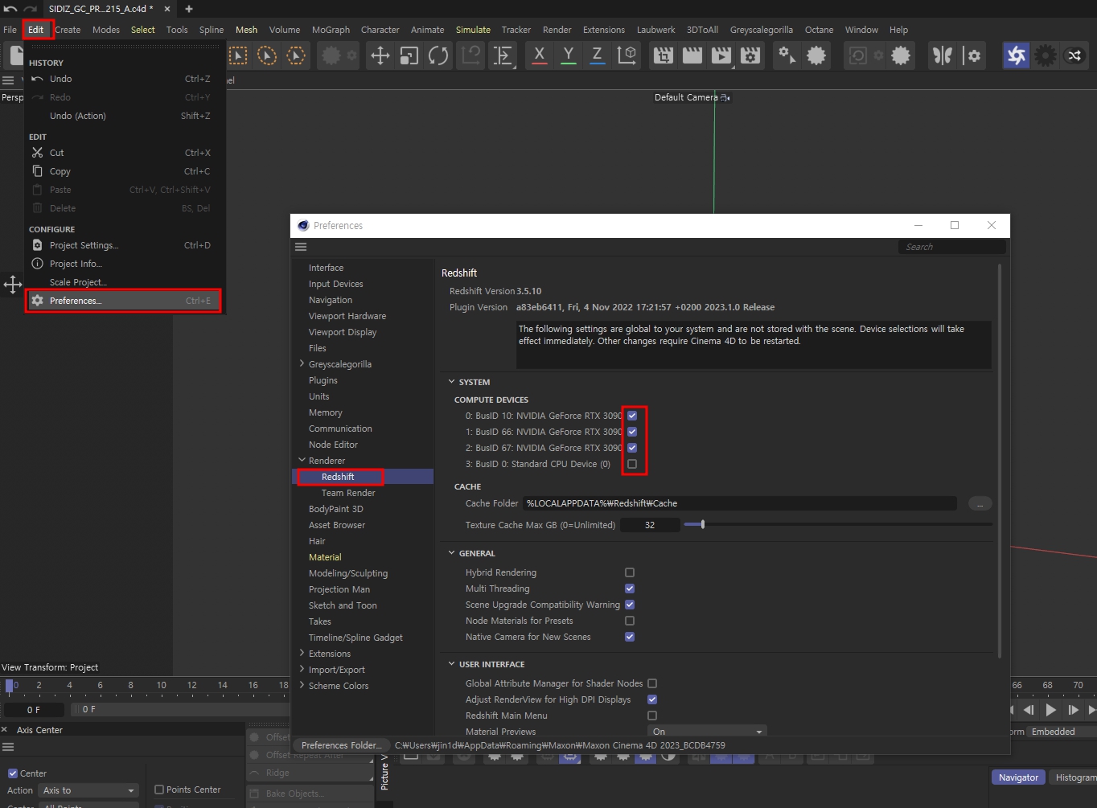
Task: Toggle Scene Upgrade Compatibility Warning checkbox
Action: pyautogui.click(x=630, y=605)
